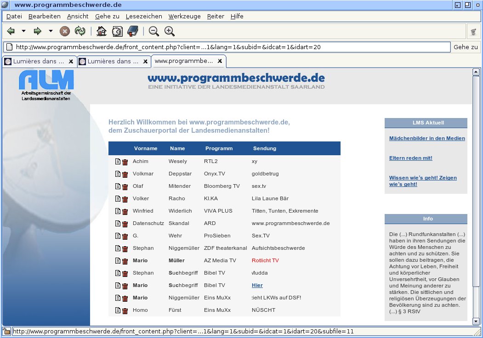Delete the Volker Racho entry
The height and width of the screenshot is (338, 483).
click(125, 199)
